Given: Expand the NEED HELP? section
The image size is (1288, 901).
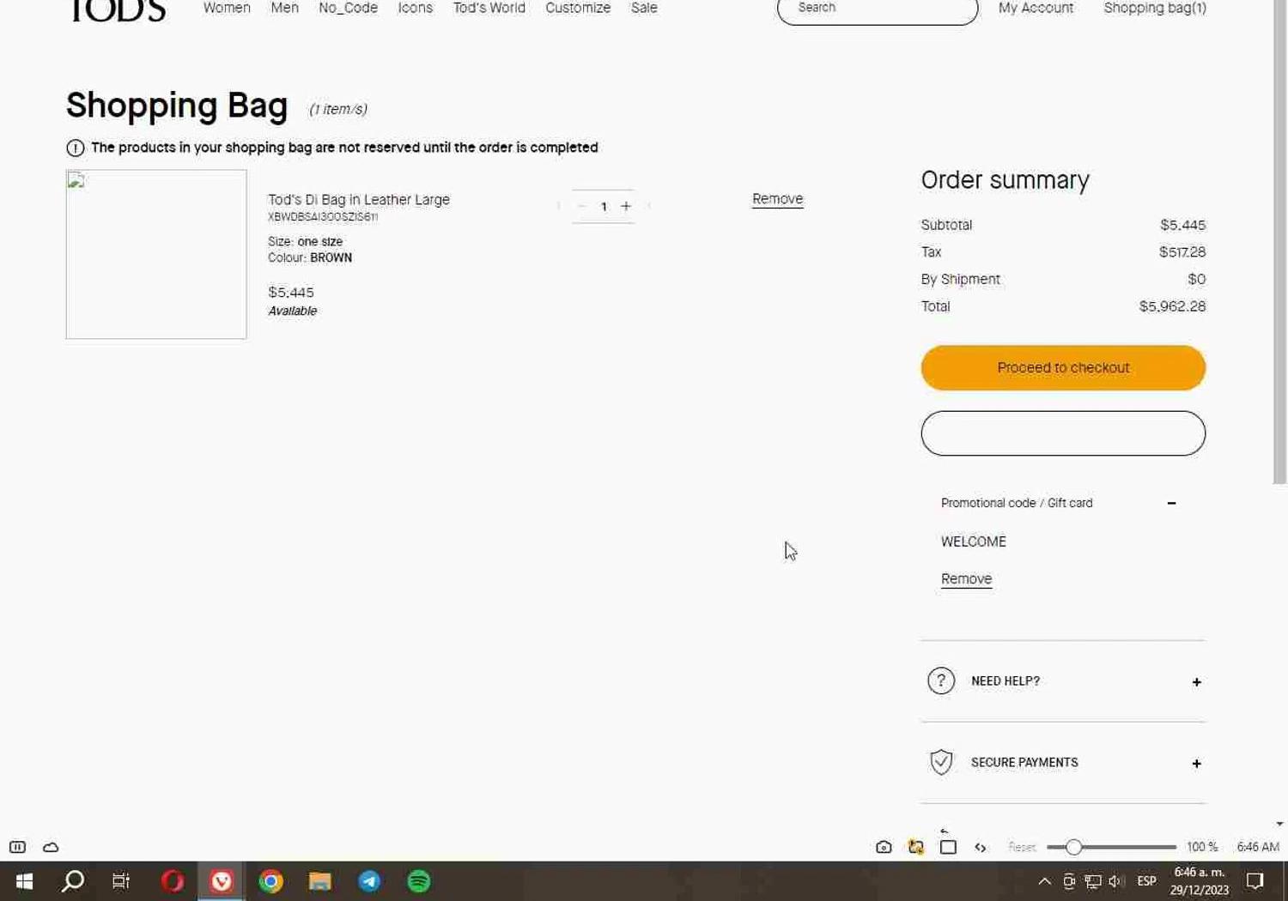Looking at the screenshot, I should pyautogui.click(x=1196, y=682).
